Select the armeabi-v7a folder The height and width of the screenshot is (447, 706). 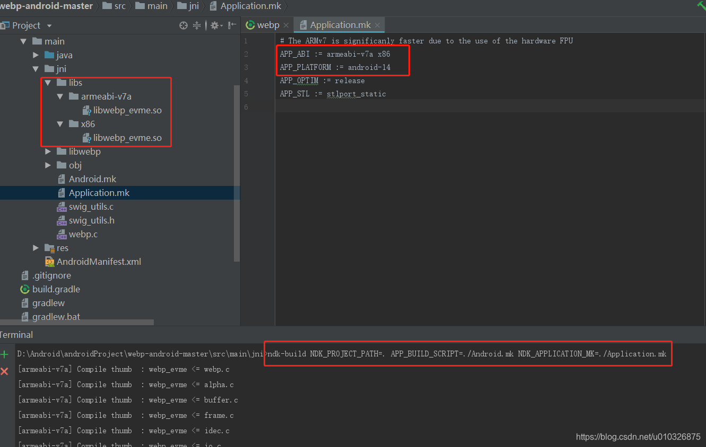[100, 96]
